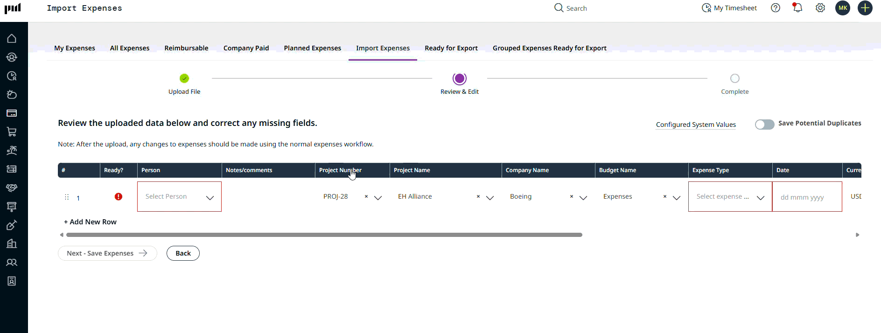Click the red error indicator on row 1

tap(119, 197)
